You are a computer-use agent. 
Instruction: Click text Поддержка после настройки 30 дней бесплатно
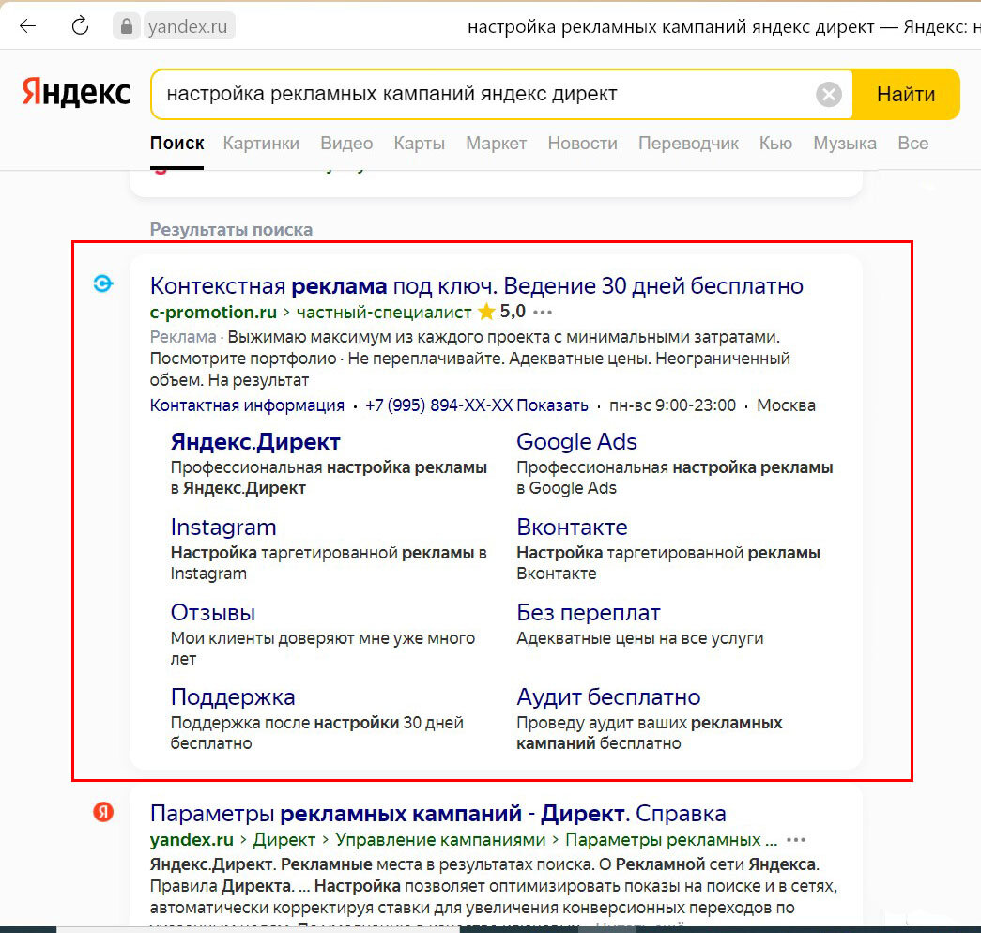click(317, 733)
